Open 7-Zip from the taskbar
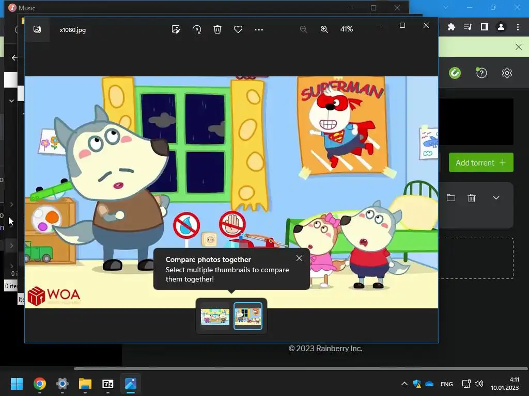 pyautogui.click(x=108, y=384)
